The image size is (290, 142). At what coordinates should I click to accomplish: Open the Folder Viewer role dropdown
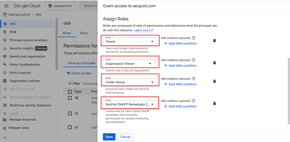[130, 82]
